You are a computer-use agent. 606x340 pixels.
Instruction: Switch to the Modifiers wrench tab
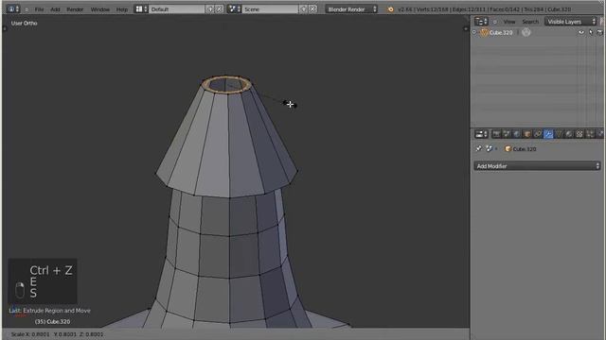click(548, 134)
